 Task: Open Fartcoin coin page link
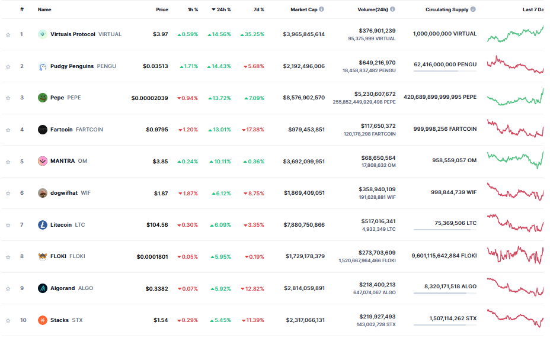point(62,130)
